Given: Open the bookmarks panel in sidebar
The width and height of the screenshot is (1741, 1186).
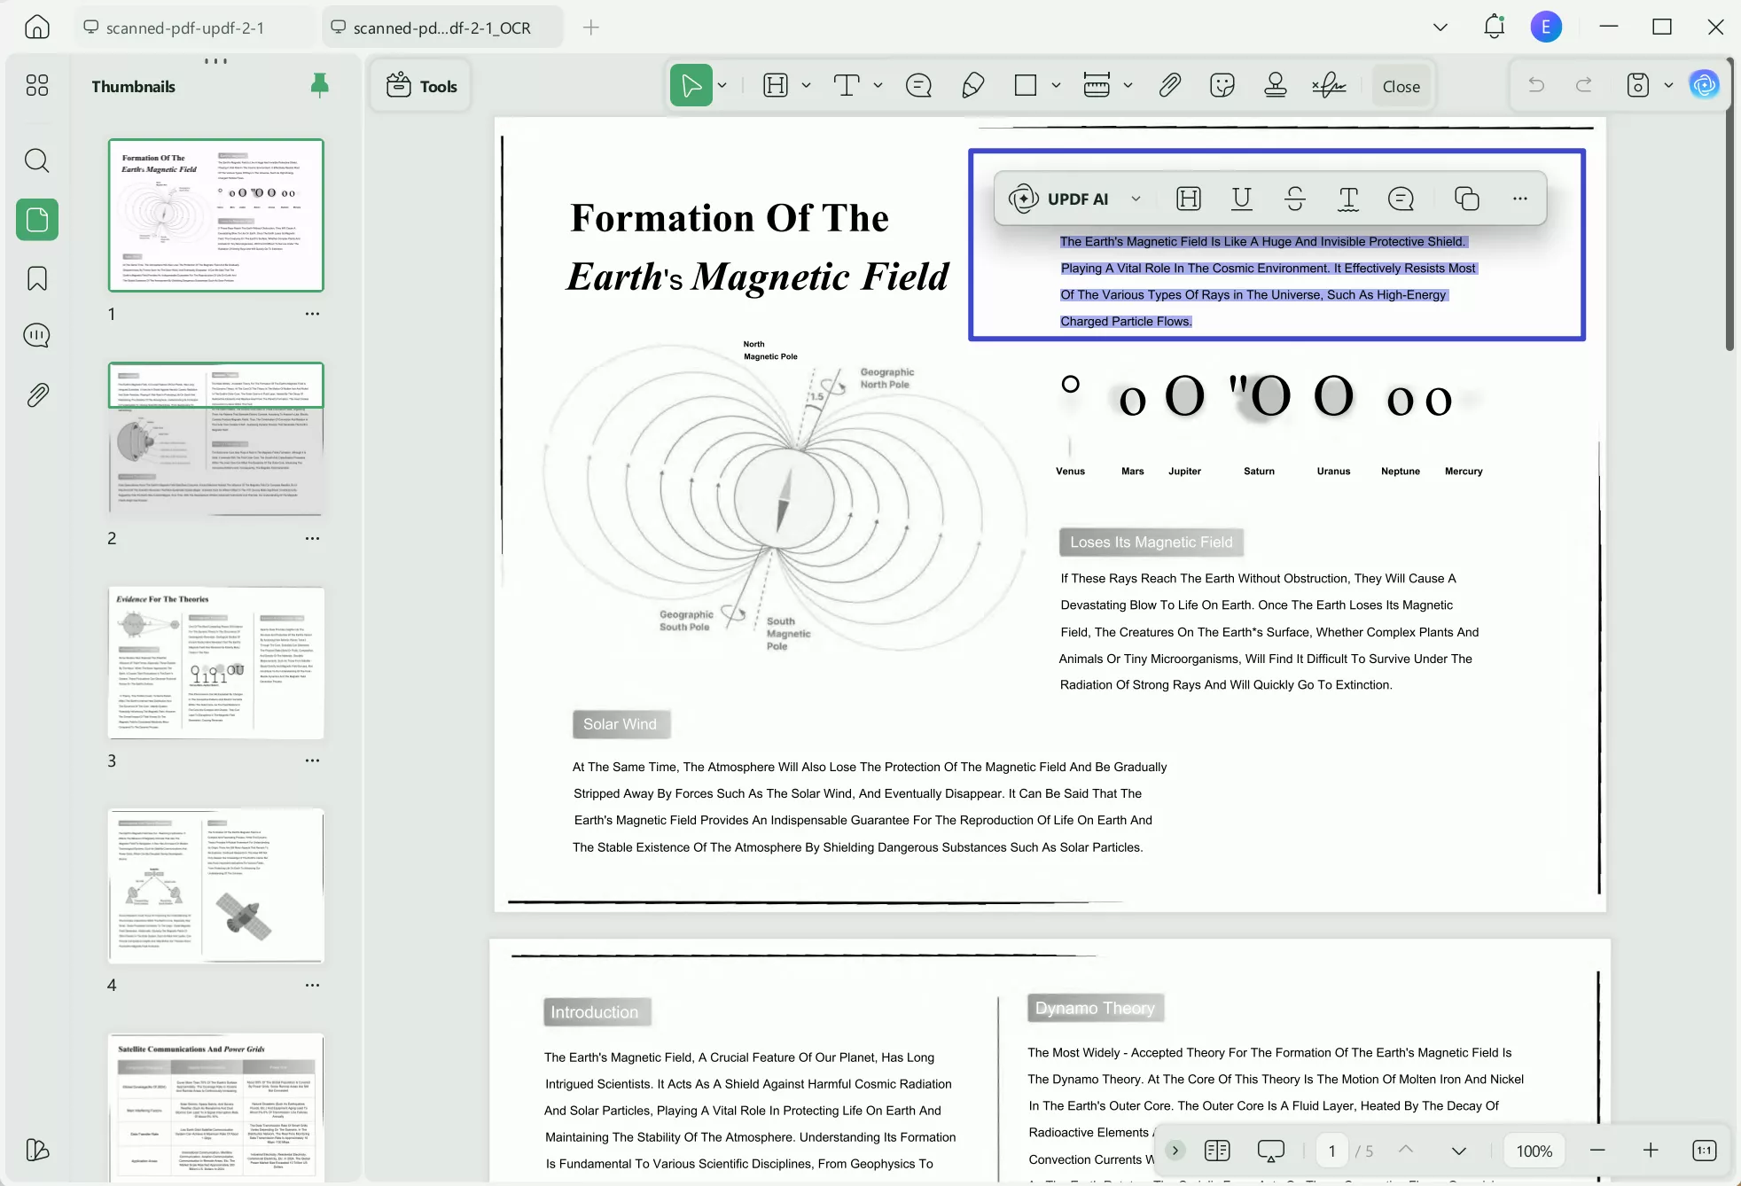Looking at the screenshot, I should (x=37, y=278).
